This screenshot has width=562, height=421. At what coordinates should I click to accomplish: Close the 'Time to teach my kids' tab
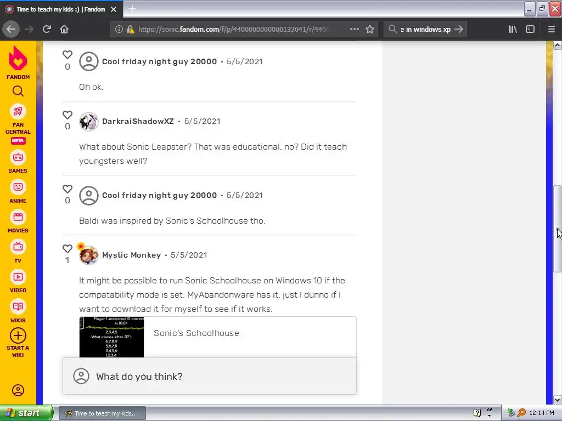click(114, 9)
